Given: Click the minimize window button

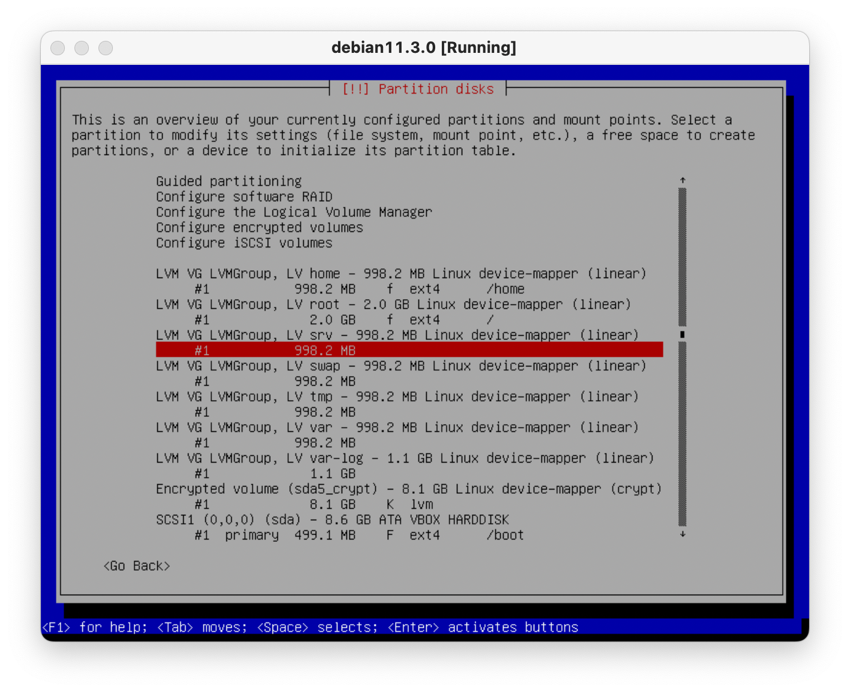Looking at the screenshot, I should coord(82,48).
